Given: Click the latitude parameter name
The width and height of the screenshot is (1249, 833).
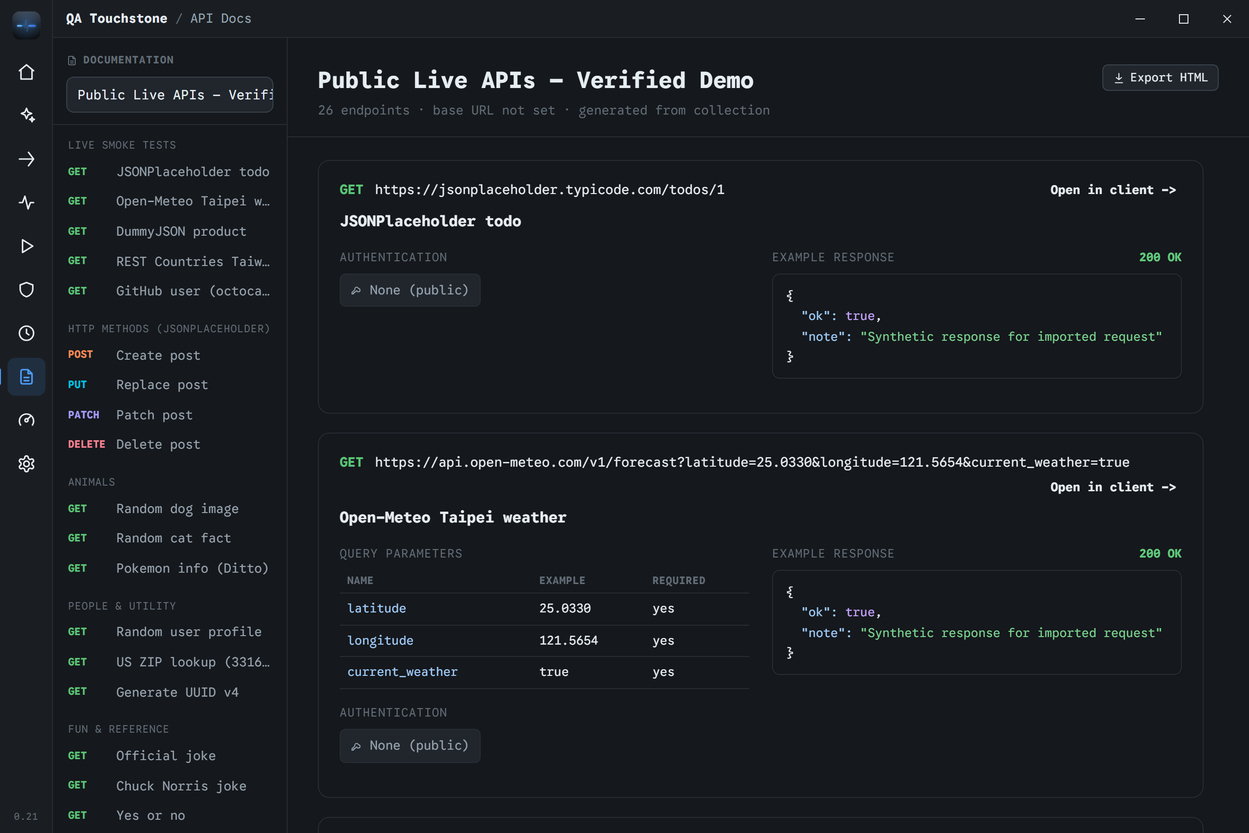Looking at the screenshot, I should coord(377,608).
